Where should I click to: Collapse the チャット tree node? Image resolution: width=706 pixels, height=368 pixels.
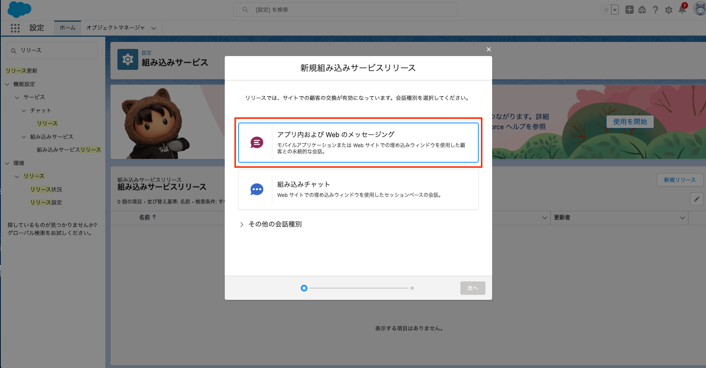[24, 111]
